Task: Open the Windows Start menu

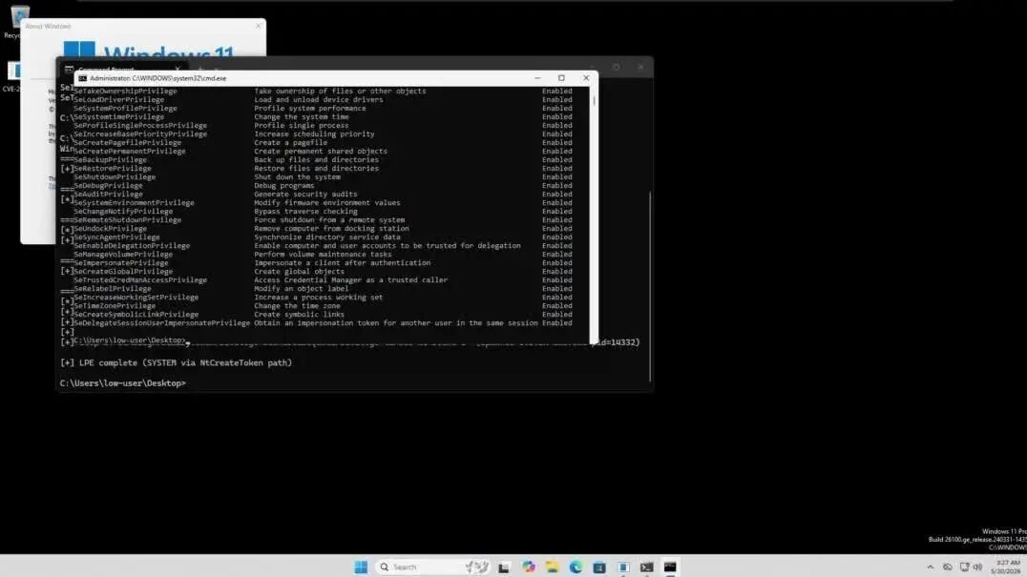Action: point(361,567)
